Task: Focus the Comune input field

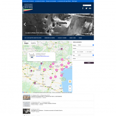Action: point(86,48)
